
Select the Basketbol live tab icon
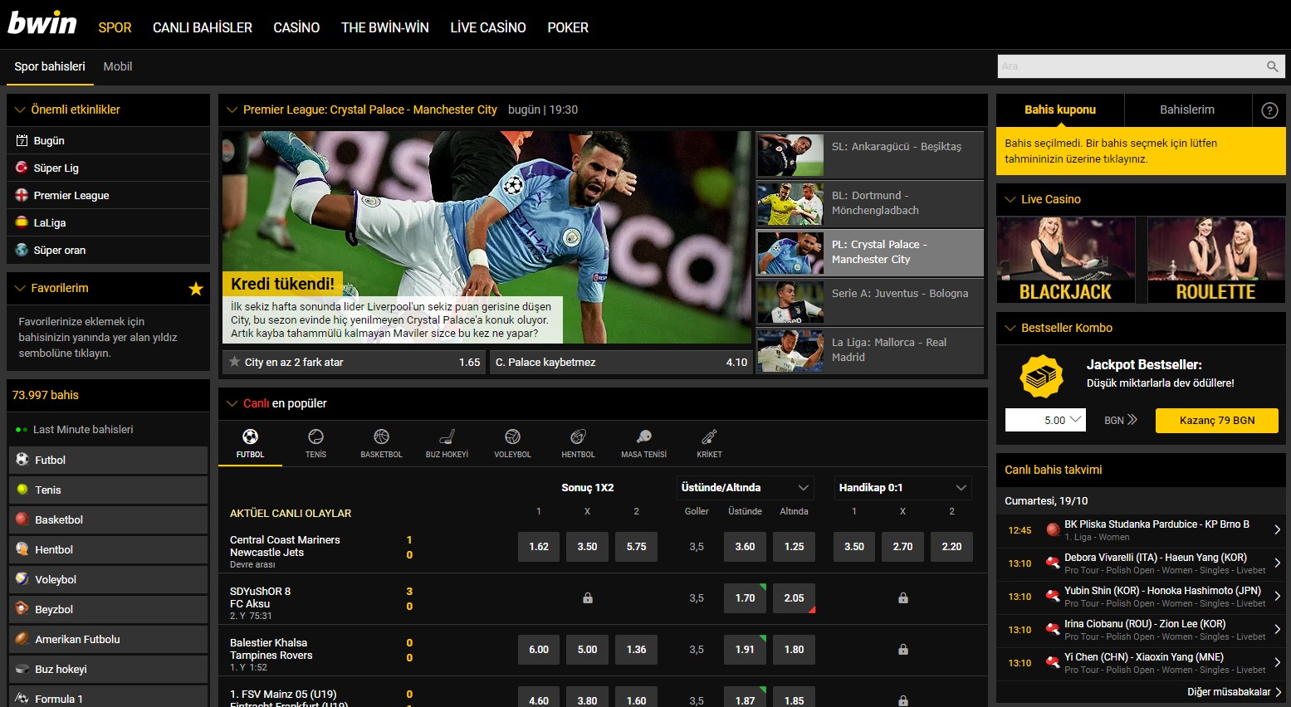[381, 436]
